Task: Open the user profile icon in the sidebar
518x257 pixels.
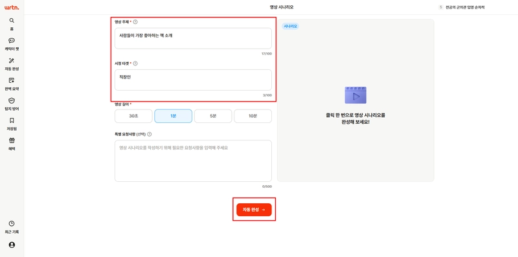Action: pyautogui.click(x=12, y=245)
